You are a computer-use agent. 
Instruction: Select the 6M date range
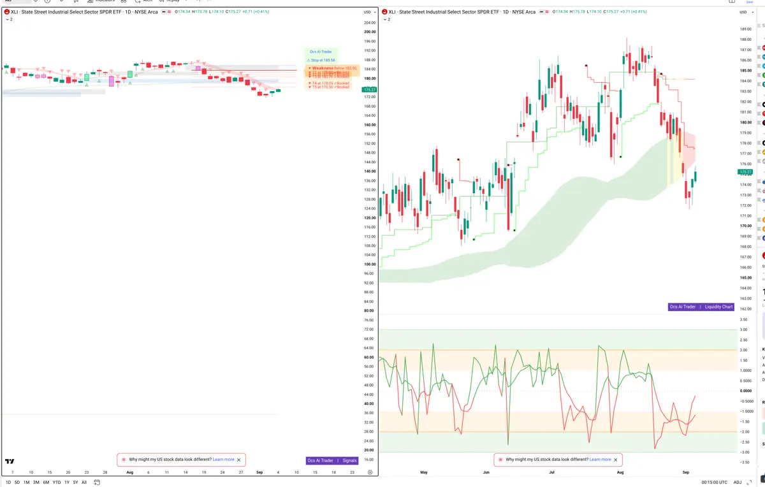pos(46,483)
